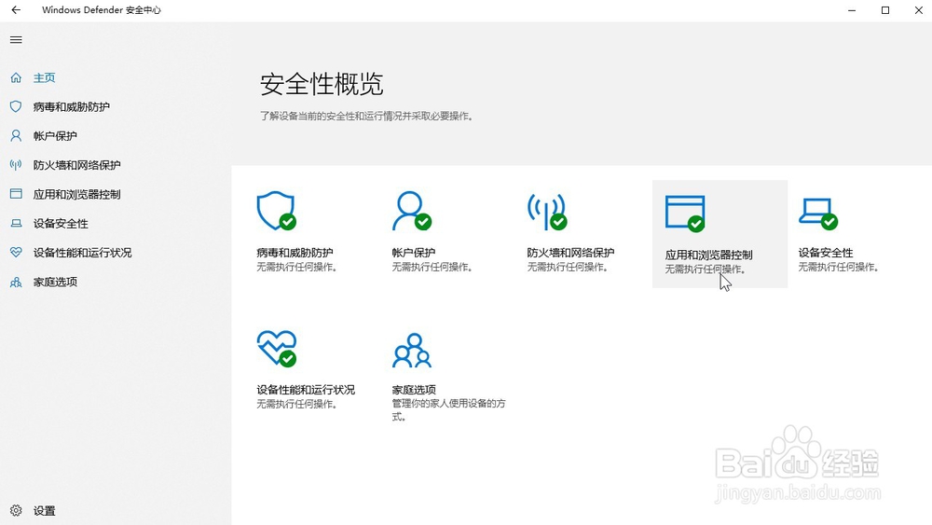Select 设备安全性 in the sidebar

pos(61,224)
